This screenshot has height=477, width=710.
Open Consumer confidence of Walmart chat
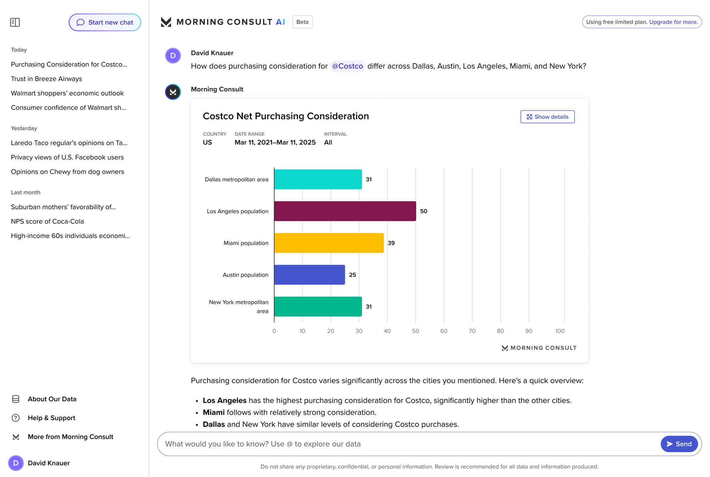pyautogui.click(x=69, y=108)
